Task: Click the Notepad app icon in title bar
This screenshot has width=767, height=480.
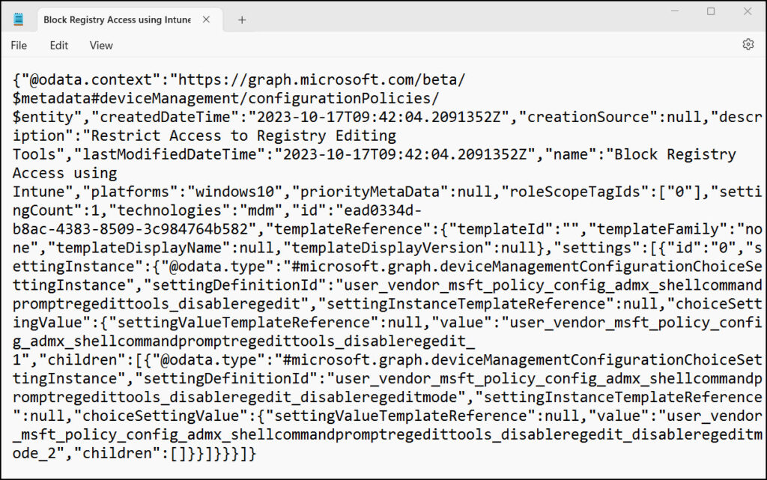Action: [19, 19]
